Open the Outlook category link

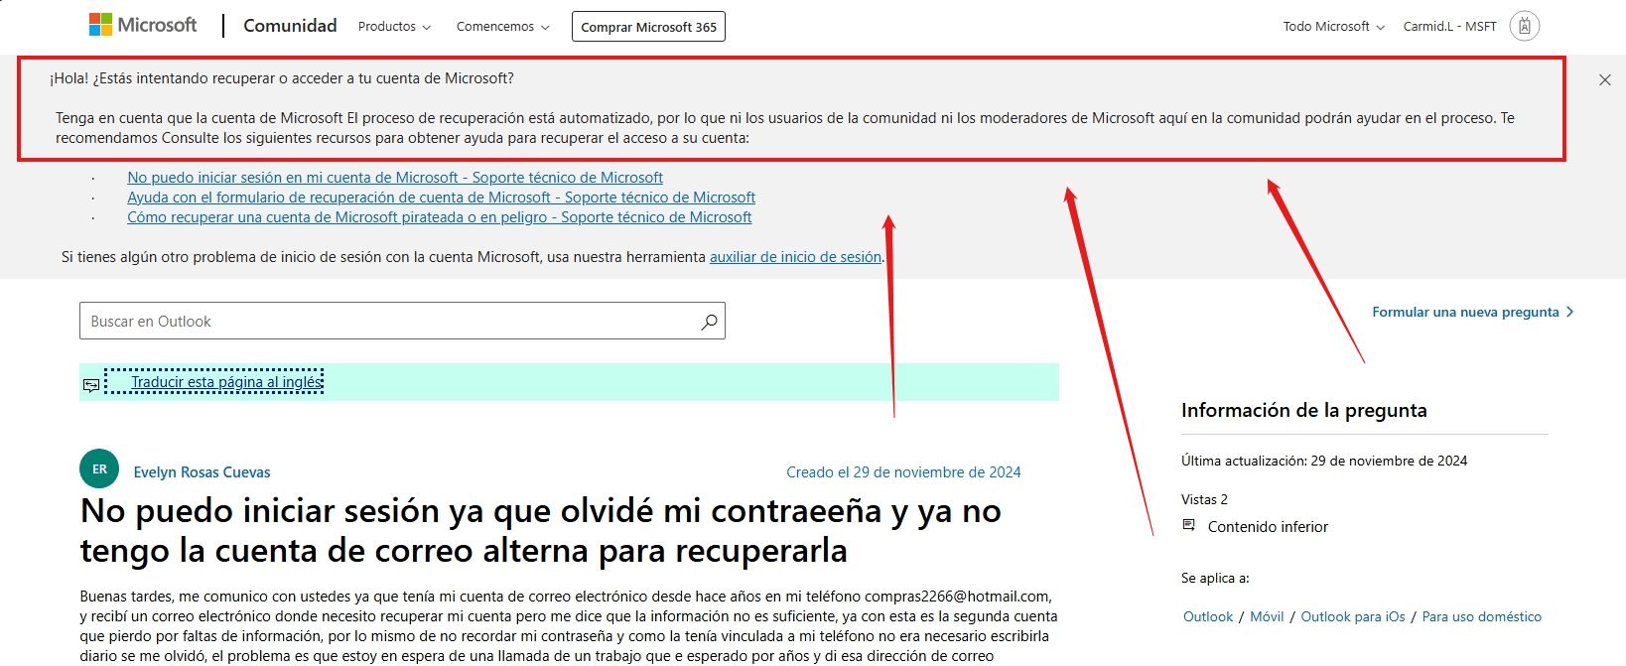pyautogui.click(x=1208, y=616)
